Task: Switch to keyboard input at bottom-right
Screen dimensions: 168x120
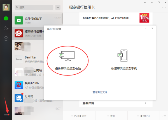Action: (x=164, y=116)
